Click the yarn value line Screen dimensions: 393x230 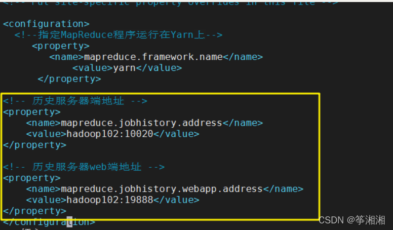coord(127,68)
